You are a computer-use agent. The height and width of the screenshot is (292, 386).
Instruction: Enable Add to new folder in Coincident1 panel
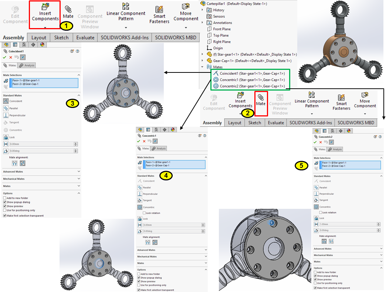pyautogui.click(x=5, y=198)
